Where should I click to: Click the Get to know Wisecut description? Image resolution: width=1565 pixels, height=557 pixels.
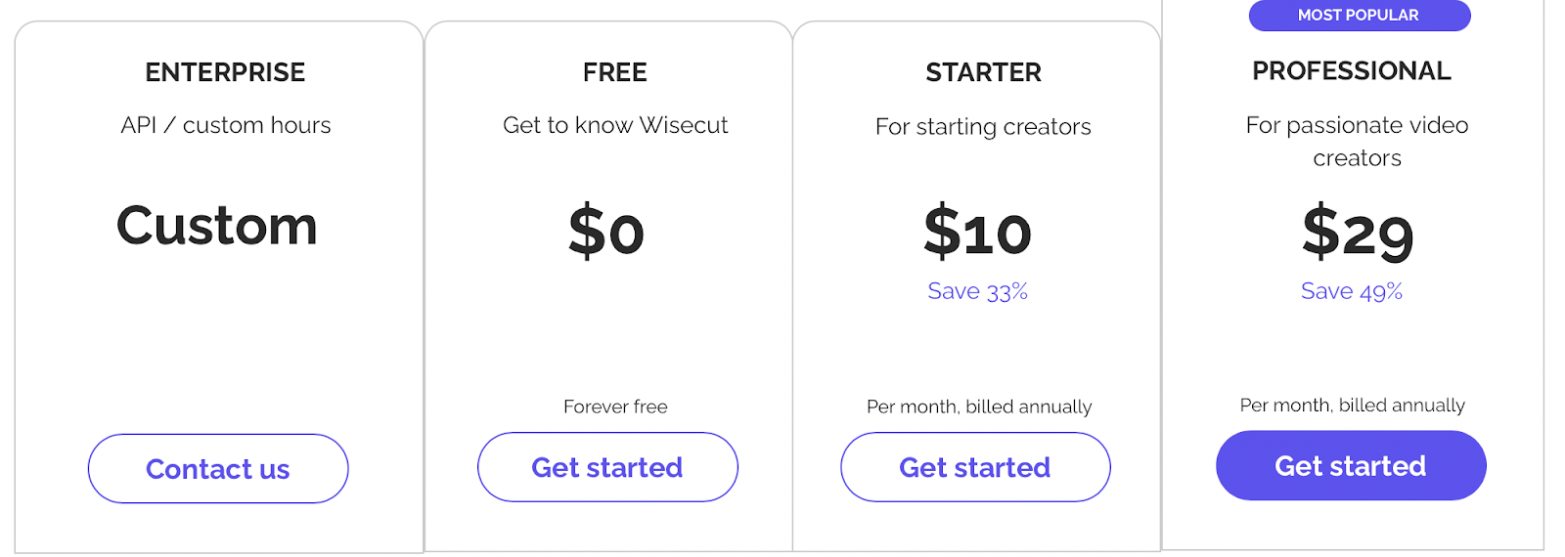[615, 125]
